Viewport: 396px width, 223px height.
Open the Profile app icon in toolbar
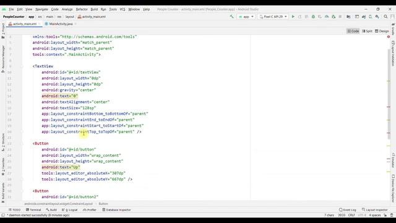(x=327, y=17)
